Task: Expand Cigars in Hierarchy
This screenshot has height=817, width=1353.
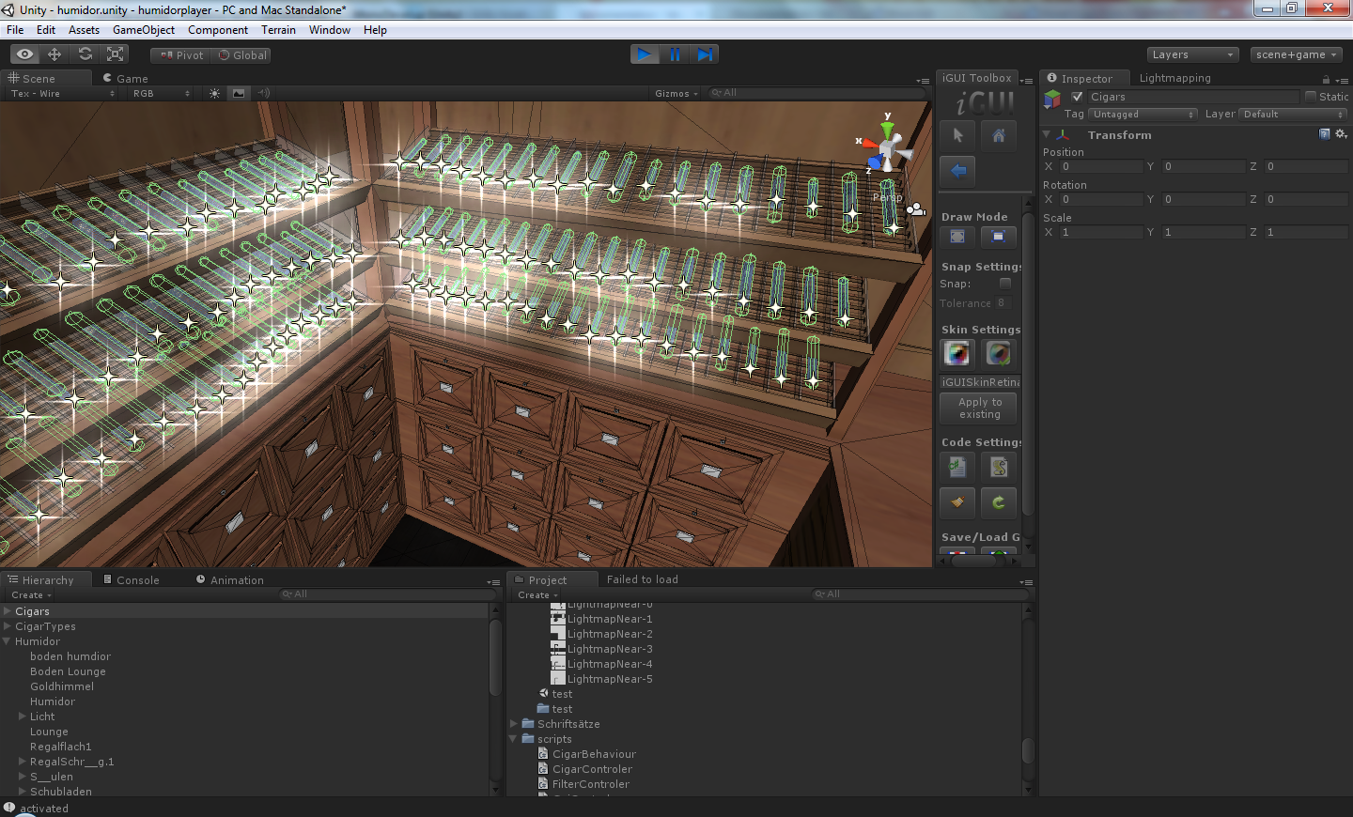Action: [x=8, y=611]
